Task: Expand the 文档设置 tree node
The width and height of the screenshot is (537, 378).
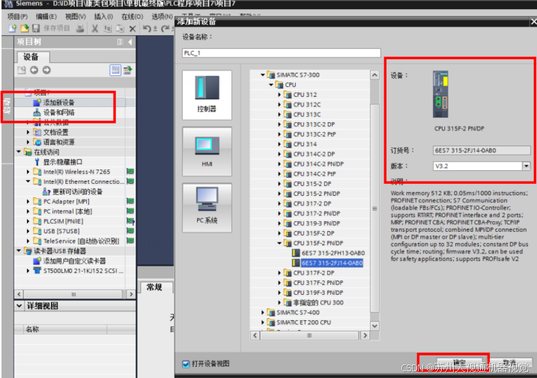Action: [28, 132]
